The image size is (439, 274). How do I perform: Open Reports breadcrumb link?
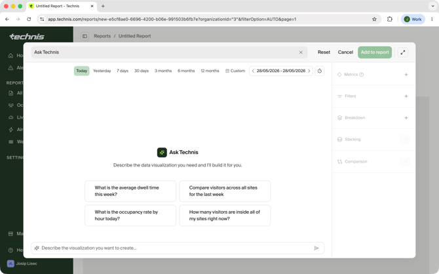[102, 36]
